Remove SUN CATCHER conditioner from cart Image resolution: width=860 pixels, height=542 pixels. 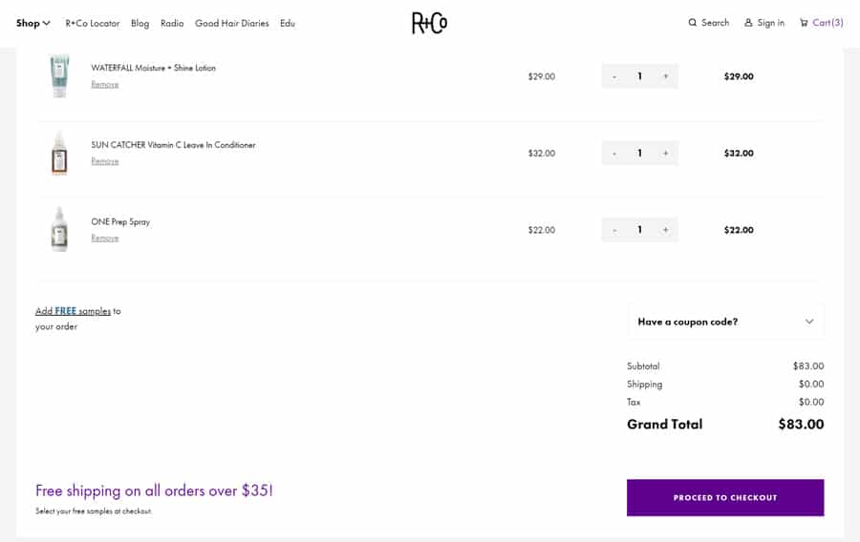pyautogui.click(x=105, y=161)
